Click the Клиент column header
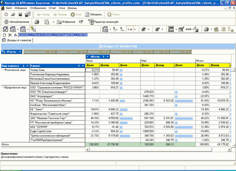 tap(57, 66)
